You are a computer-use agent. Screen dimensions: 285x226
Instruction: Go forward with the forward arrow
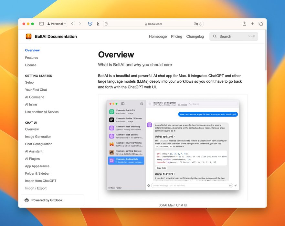(80, 24)
